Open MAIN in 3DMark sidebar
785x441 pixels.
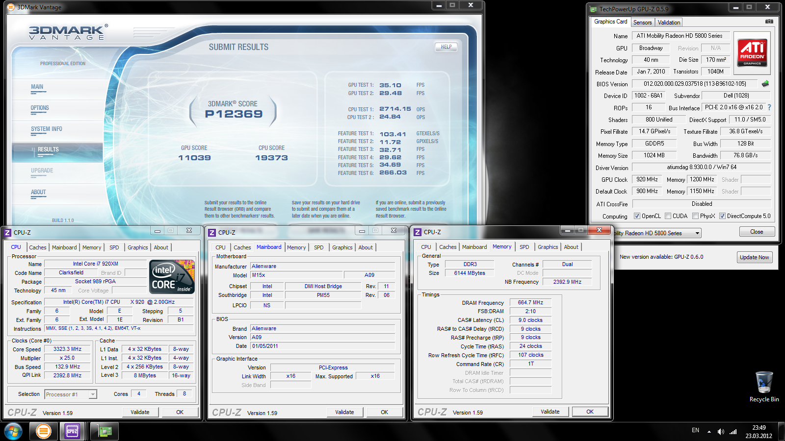tap(37, 87)
